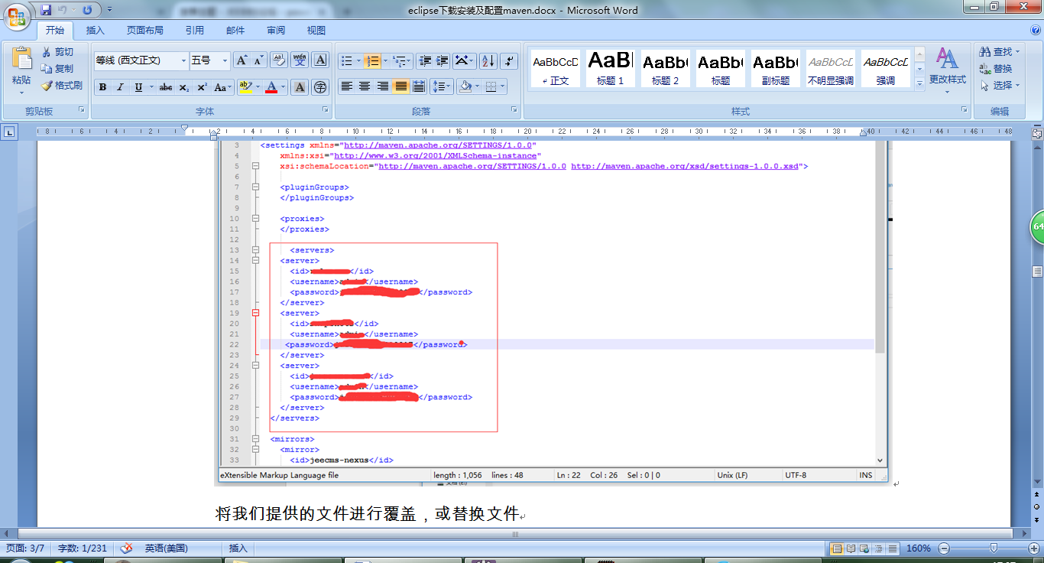Click the Sort A-Z icon
Viewport: 1044px width, 563px height.
(x=488, y=60)
